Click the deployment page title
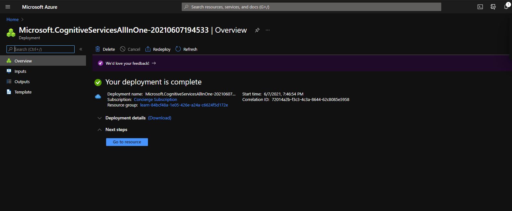512x211 pixels. click(133, 30)
